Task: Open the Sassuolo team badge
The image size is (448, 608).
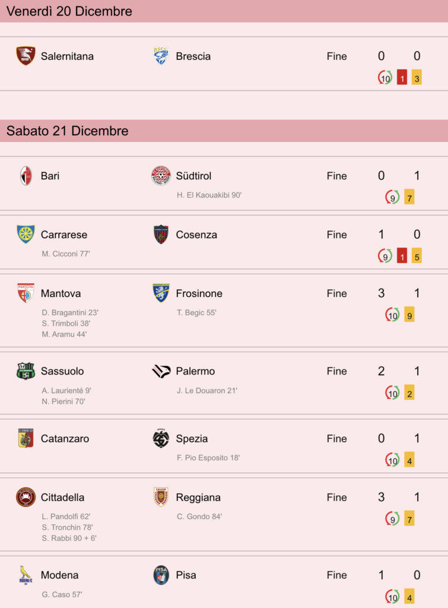Action: tap(26, 371)
